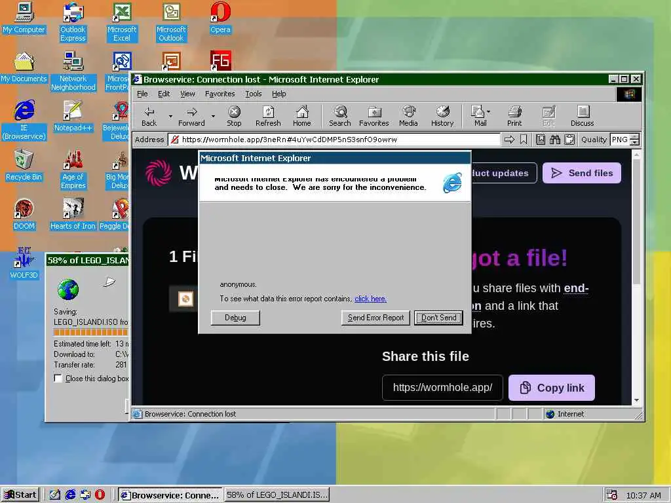Click Internet Explorer quick launch icon

click(70, 494)
